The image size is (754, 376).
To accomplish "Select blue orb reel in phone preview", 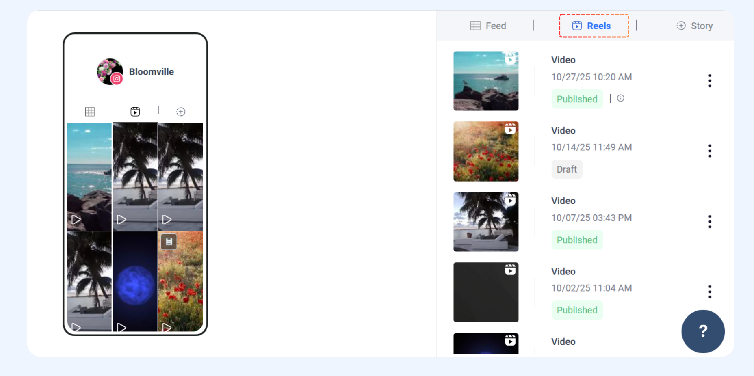I will pyautogui.click(x=135, y=281).
